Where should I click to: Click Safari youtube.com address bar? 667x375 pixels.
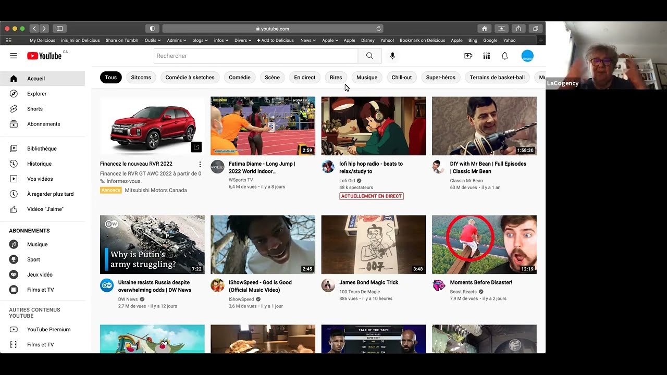pyautogui.click(x=273, y=29)
